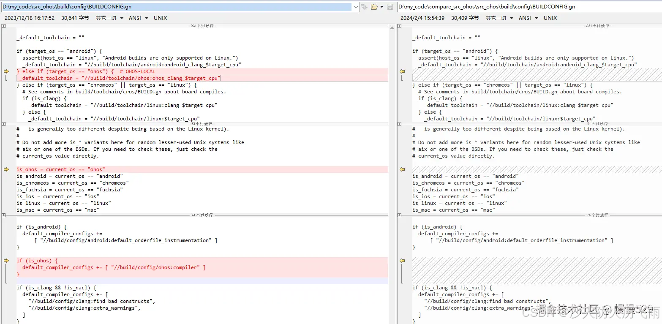
Task: Click left pane if (is_android) { line
Action: coord(41,227)
